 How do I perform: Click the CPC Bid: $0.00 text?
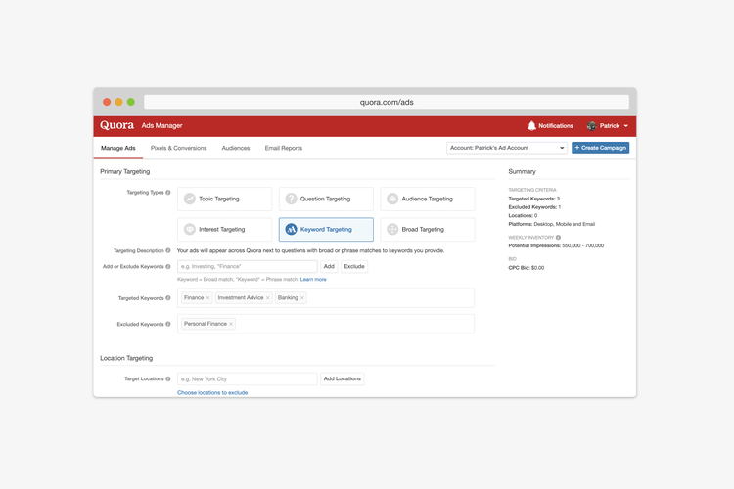point(527,268)
